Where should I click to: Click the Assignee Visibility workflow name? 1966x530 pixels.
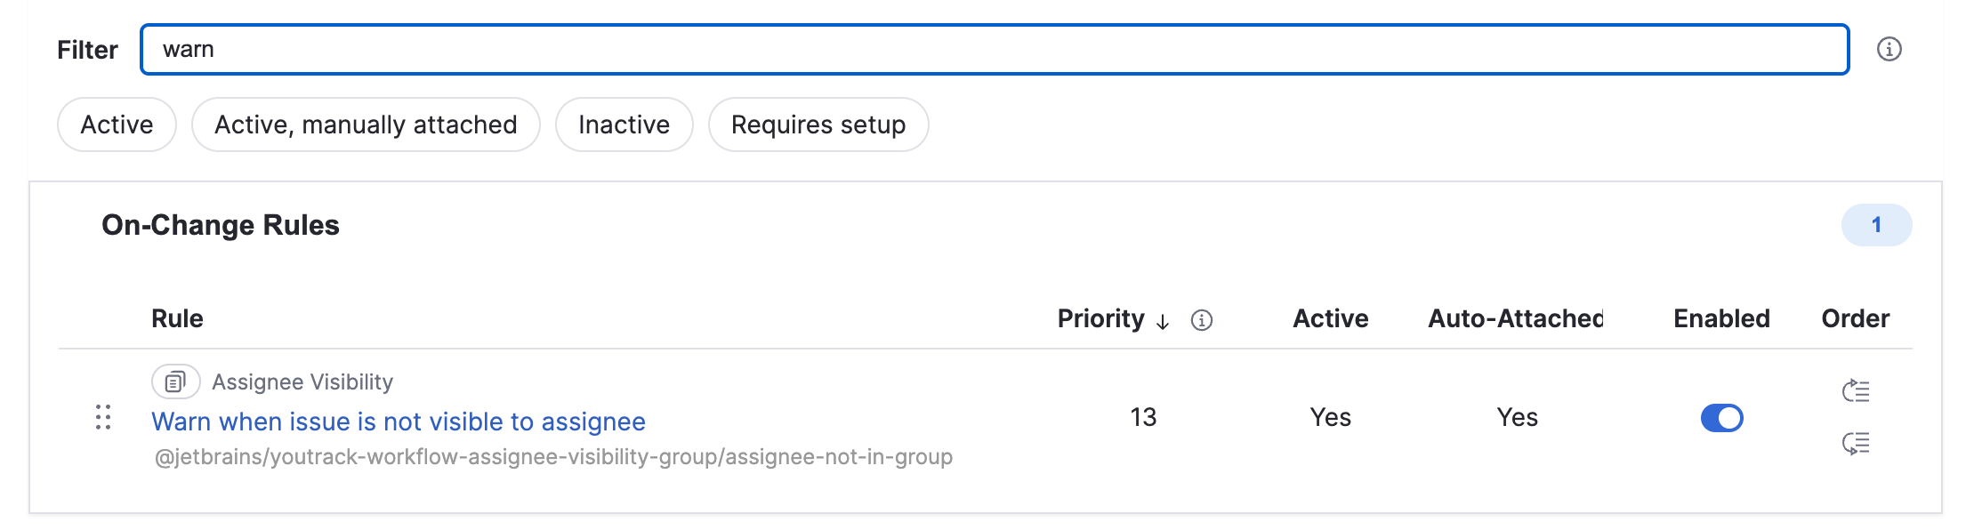(x=302, y=382)
